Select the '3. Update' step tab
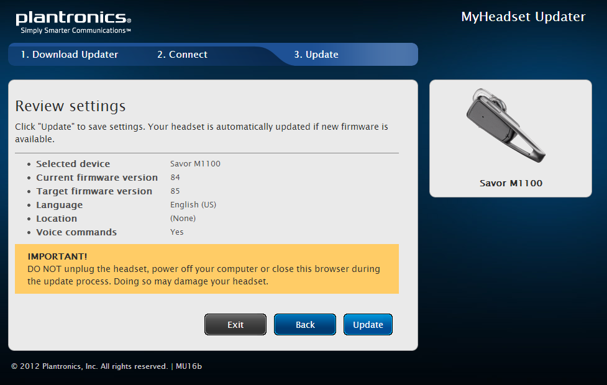 316,55
